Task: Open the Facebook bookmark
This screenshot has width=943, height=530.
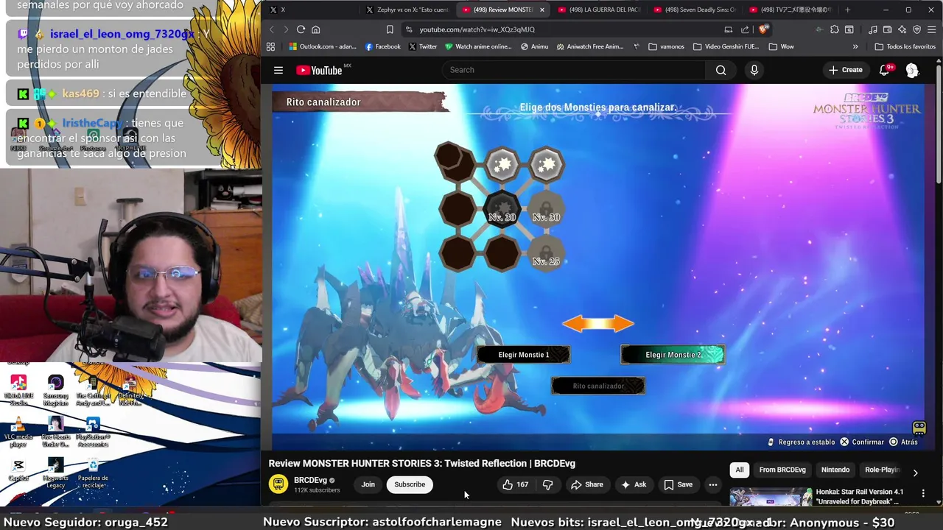Action: click(x=383, y=46)
